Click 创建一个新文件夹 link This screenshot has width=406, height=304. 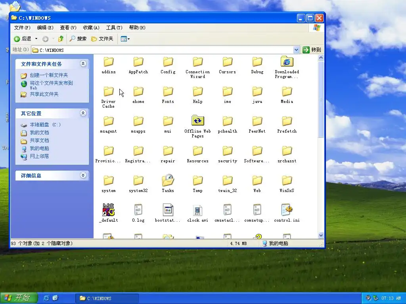(x=49, y=75)
